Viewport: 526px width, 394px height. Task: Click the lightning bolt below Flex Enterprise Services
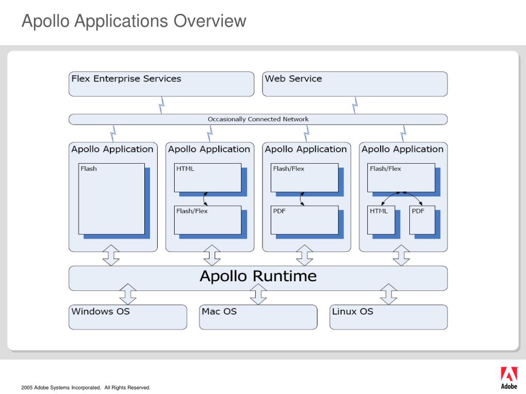click(161, 105)
